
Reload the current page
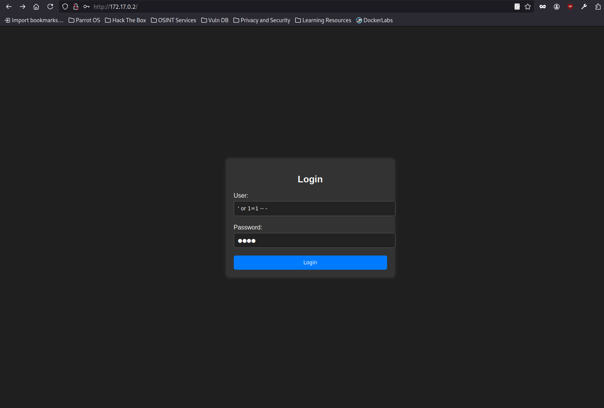(x=50, y=7)
